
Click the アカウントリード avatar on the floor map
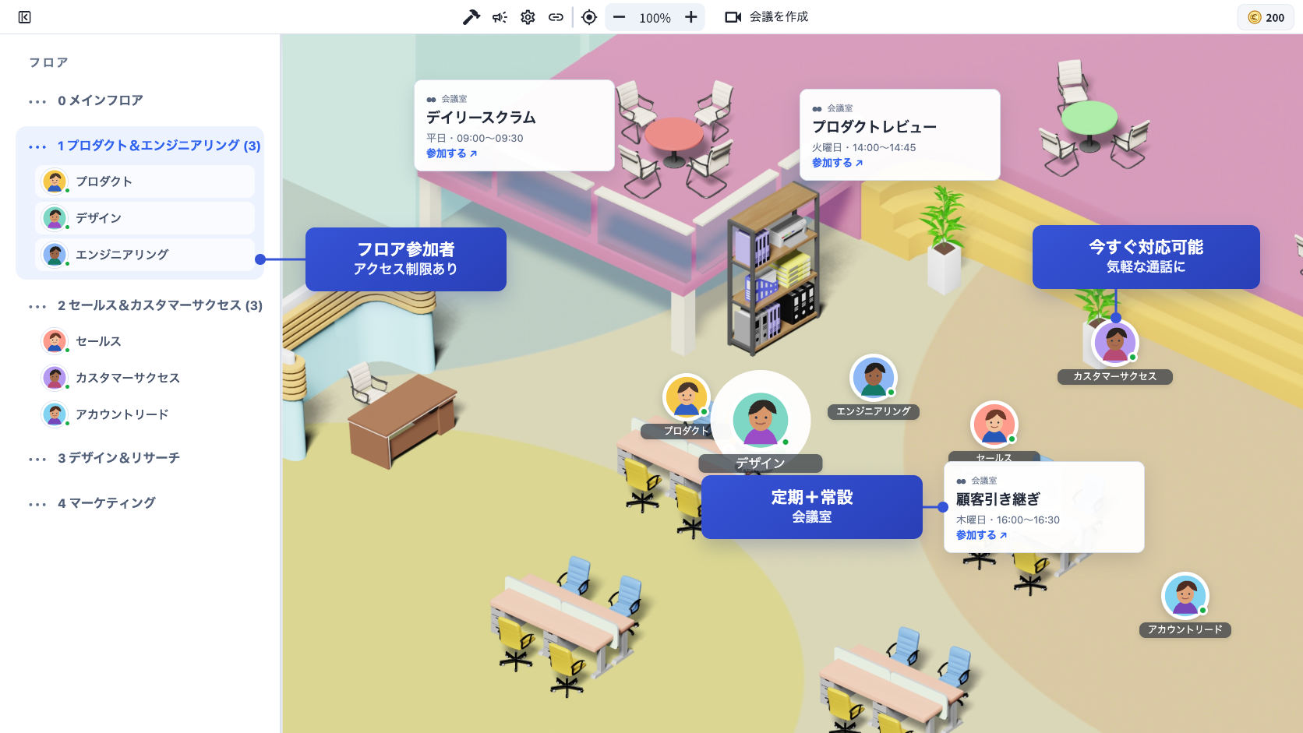1185,596
